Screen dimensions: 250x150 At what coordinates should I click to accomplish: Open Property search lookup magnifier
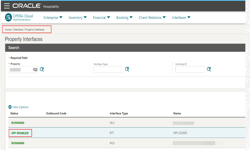[x=42, y=69]
